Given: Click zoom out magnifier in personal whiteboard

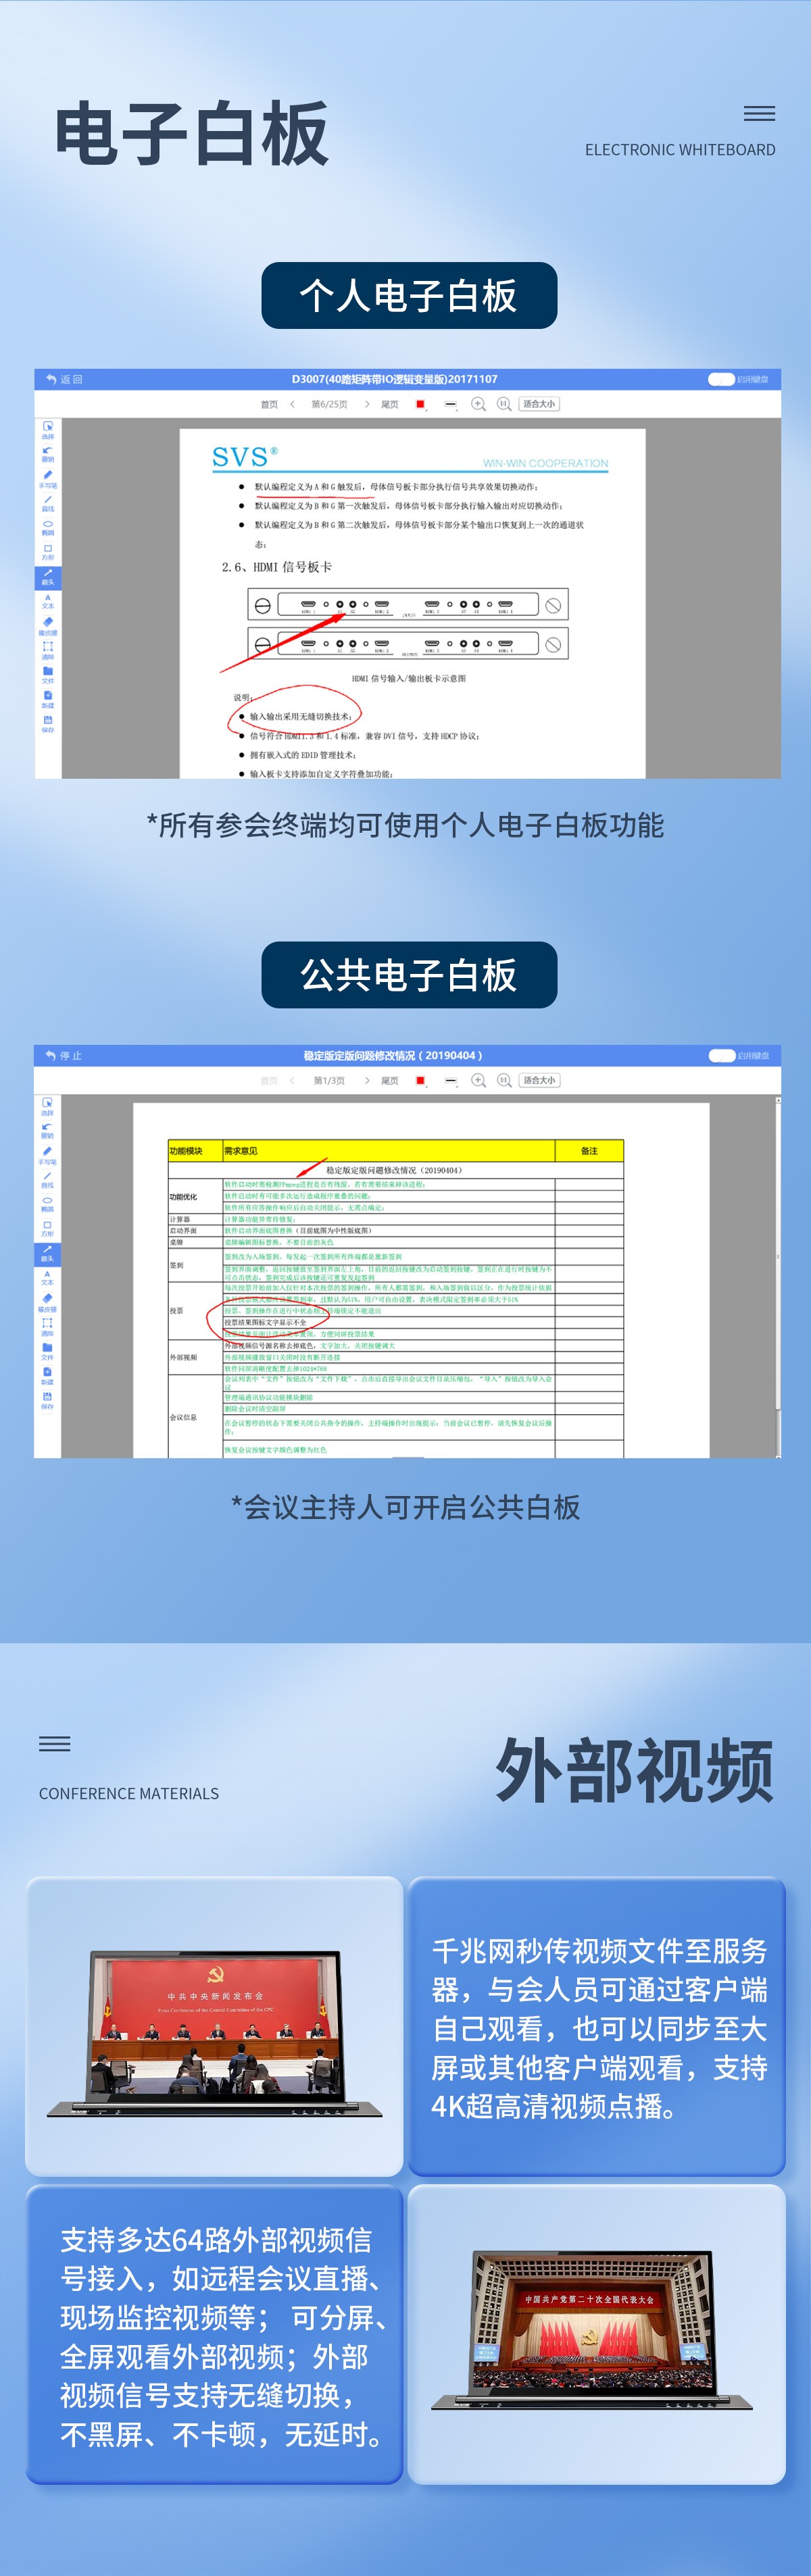Looking at the screenshot, I should pos(505,404).
